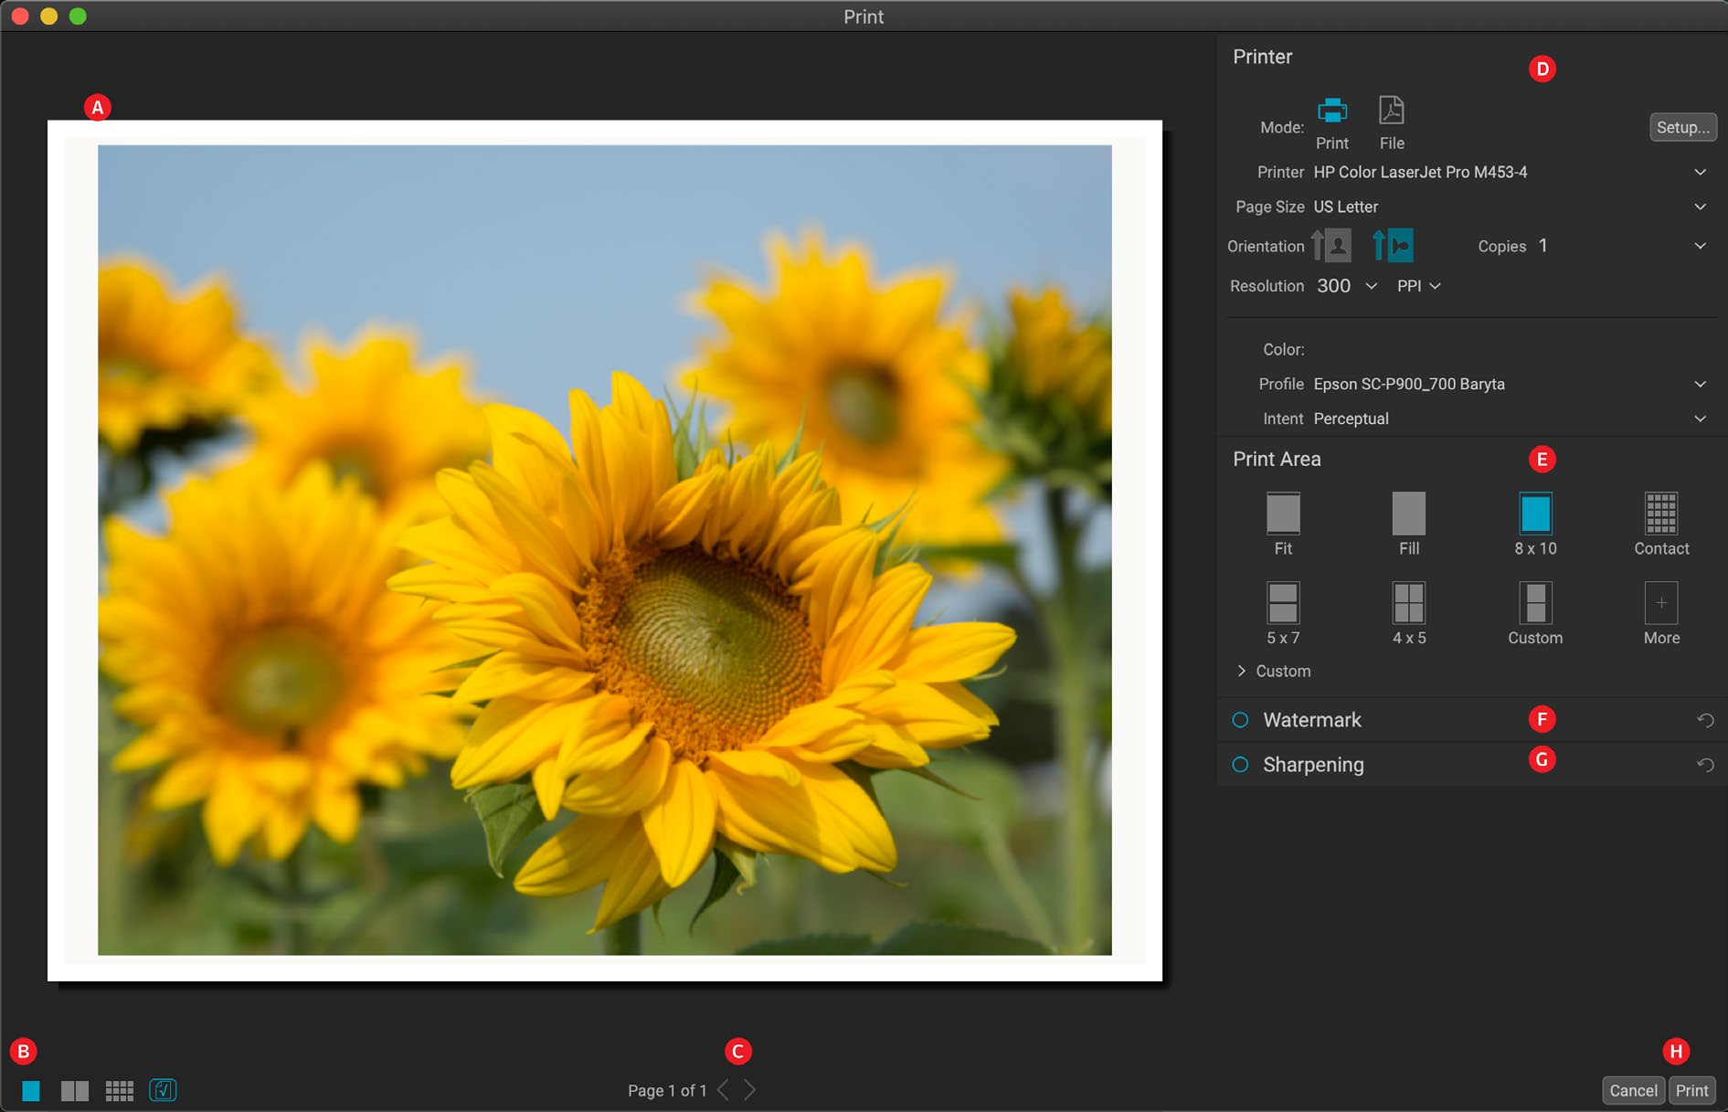Expand the Custom section chevron
1728x1112 pixels.
pos(1241,671)
